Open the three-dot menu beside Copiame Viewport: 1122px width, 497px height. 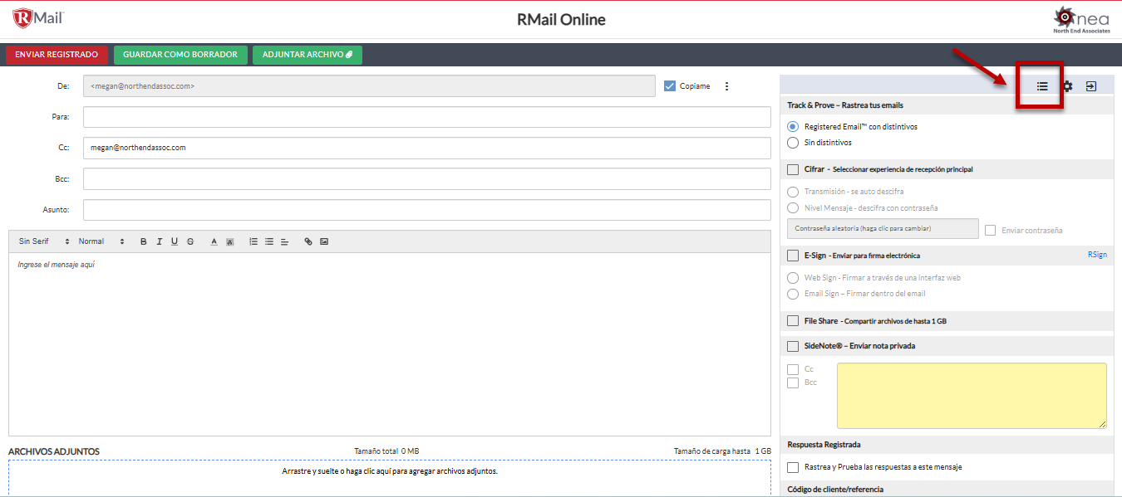coord(726,86)
